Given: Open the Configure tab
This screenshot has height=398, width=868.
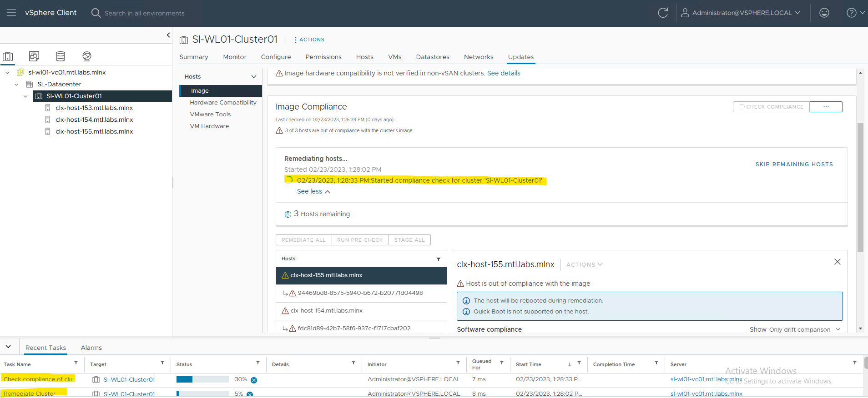Looking at the screenshot, I should pyautogui.click(x=276, y=57).
